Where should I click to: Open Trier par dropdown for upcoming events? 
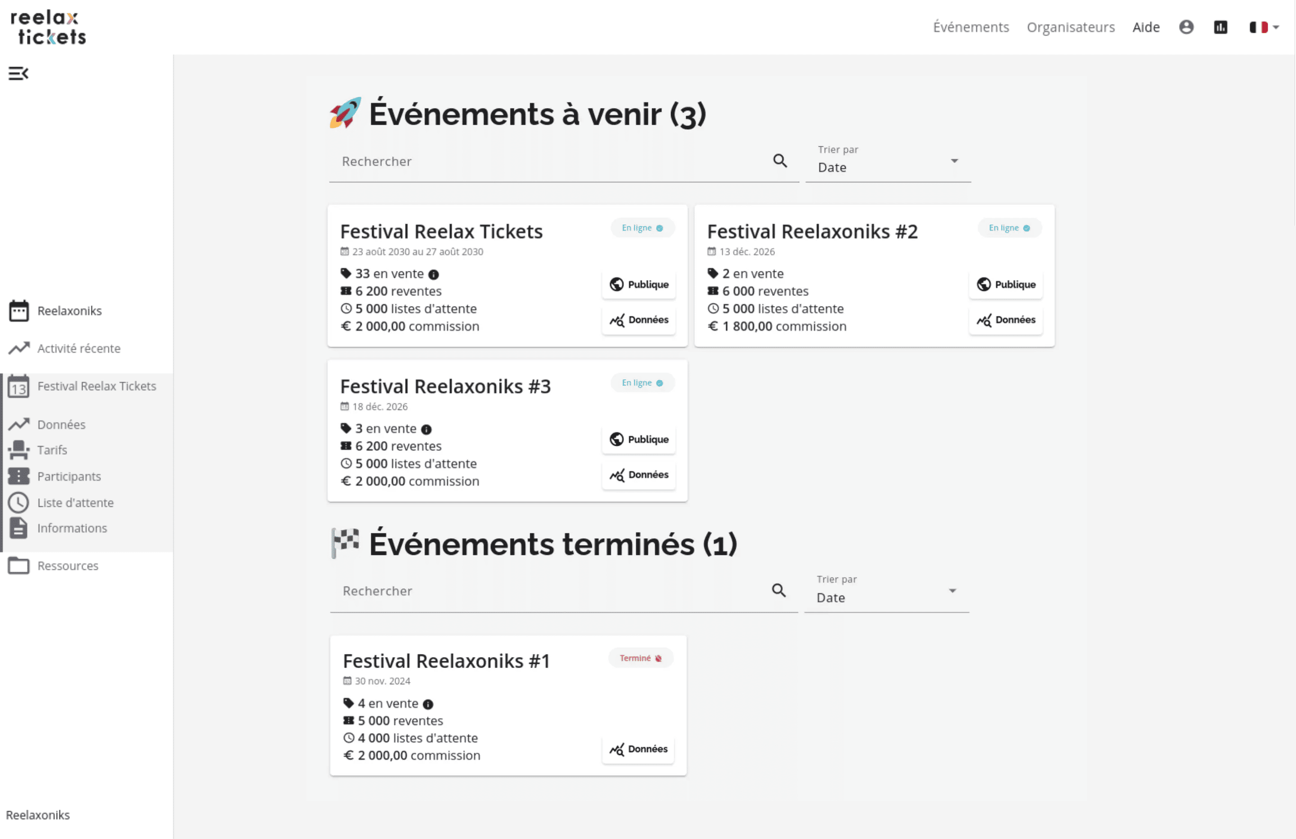point(888,162)
